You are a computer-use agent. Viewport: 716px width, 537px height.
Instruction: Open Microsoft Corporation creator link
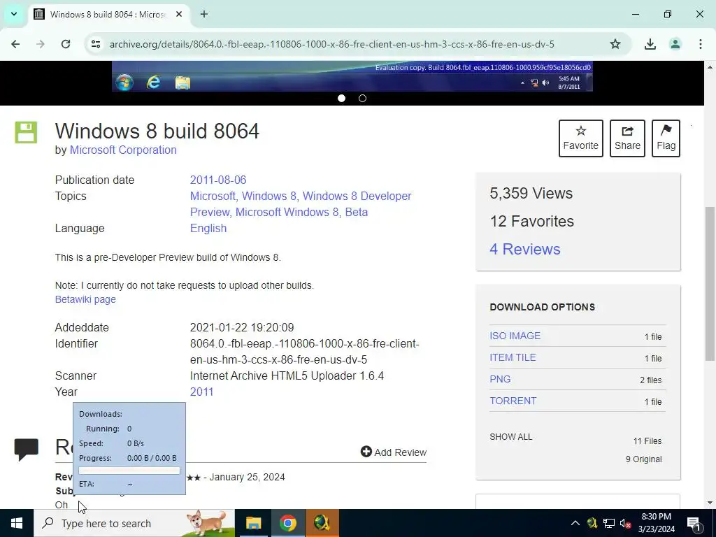click(x=123, y=150)
